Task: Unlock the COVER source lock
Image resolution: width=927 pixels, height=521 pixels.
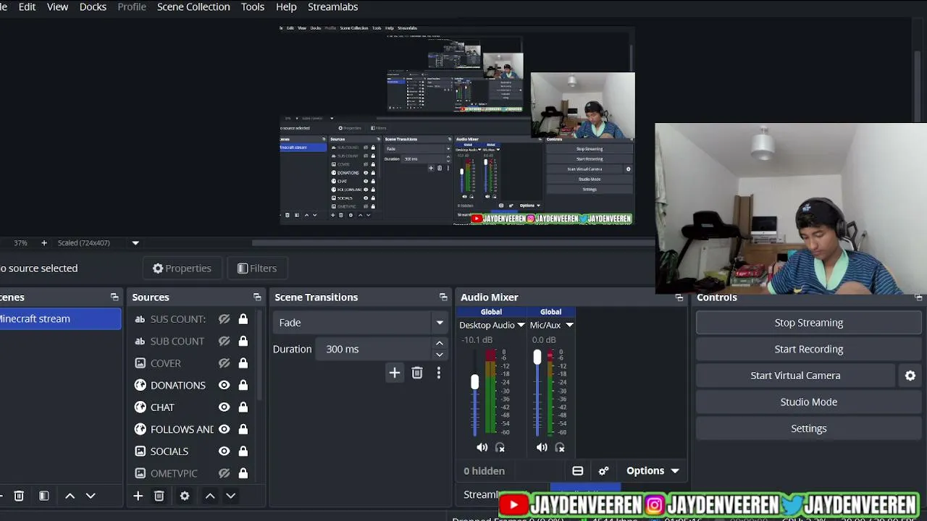Action: tap(243, 363)
